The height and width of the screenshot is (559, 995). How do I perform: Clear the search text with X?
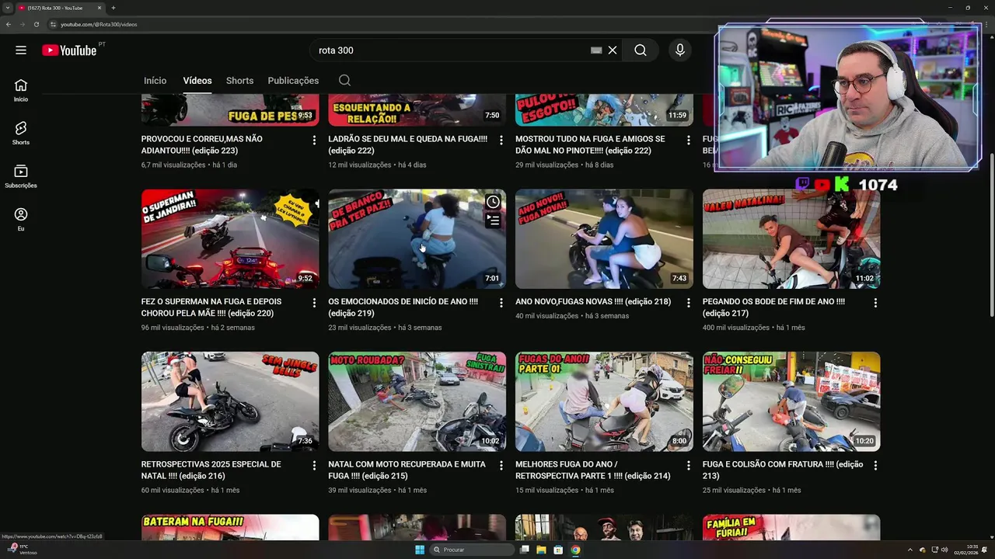click(x=613, y=50)
